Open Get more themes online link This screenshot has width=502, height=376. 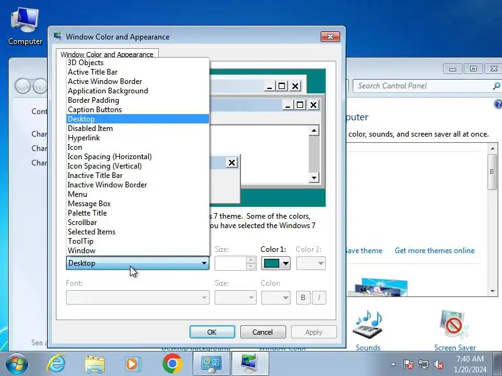[x=434, y=251]
